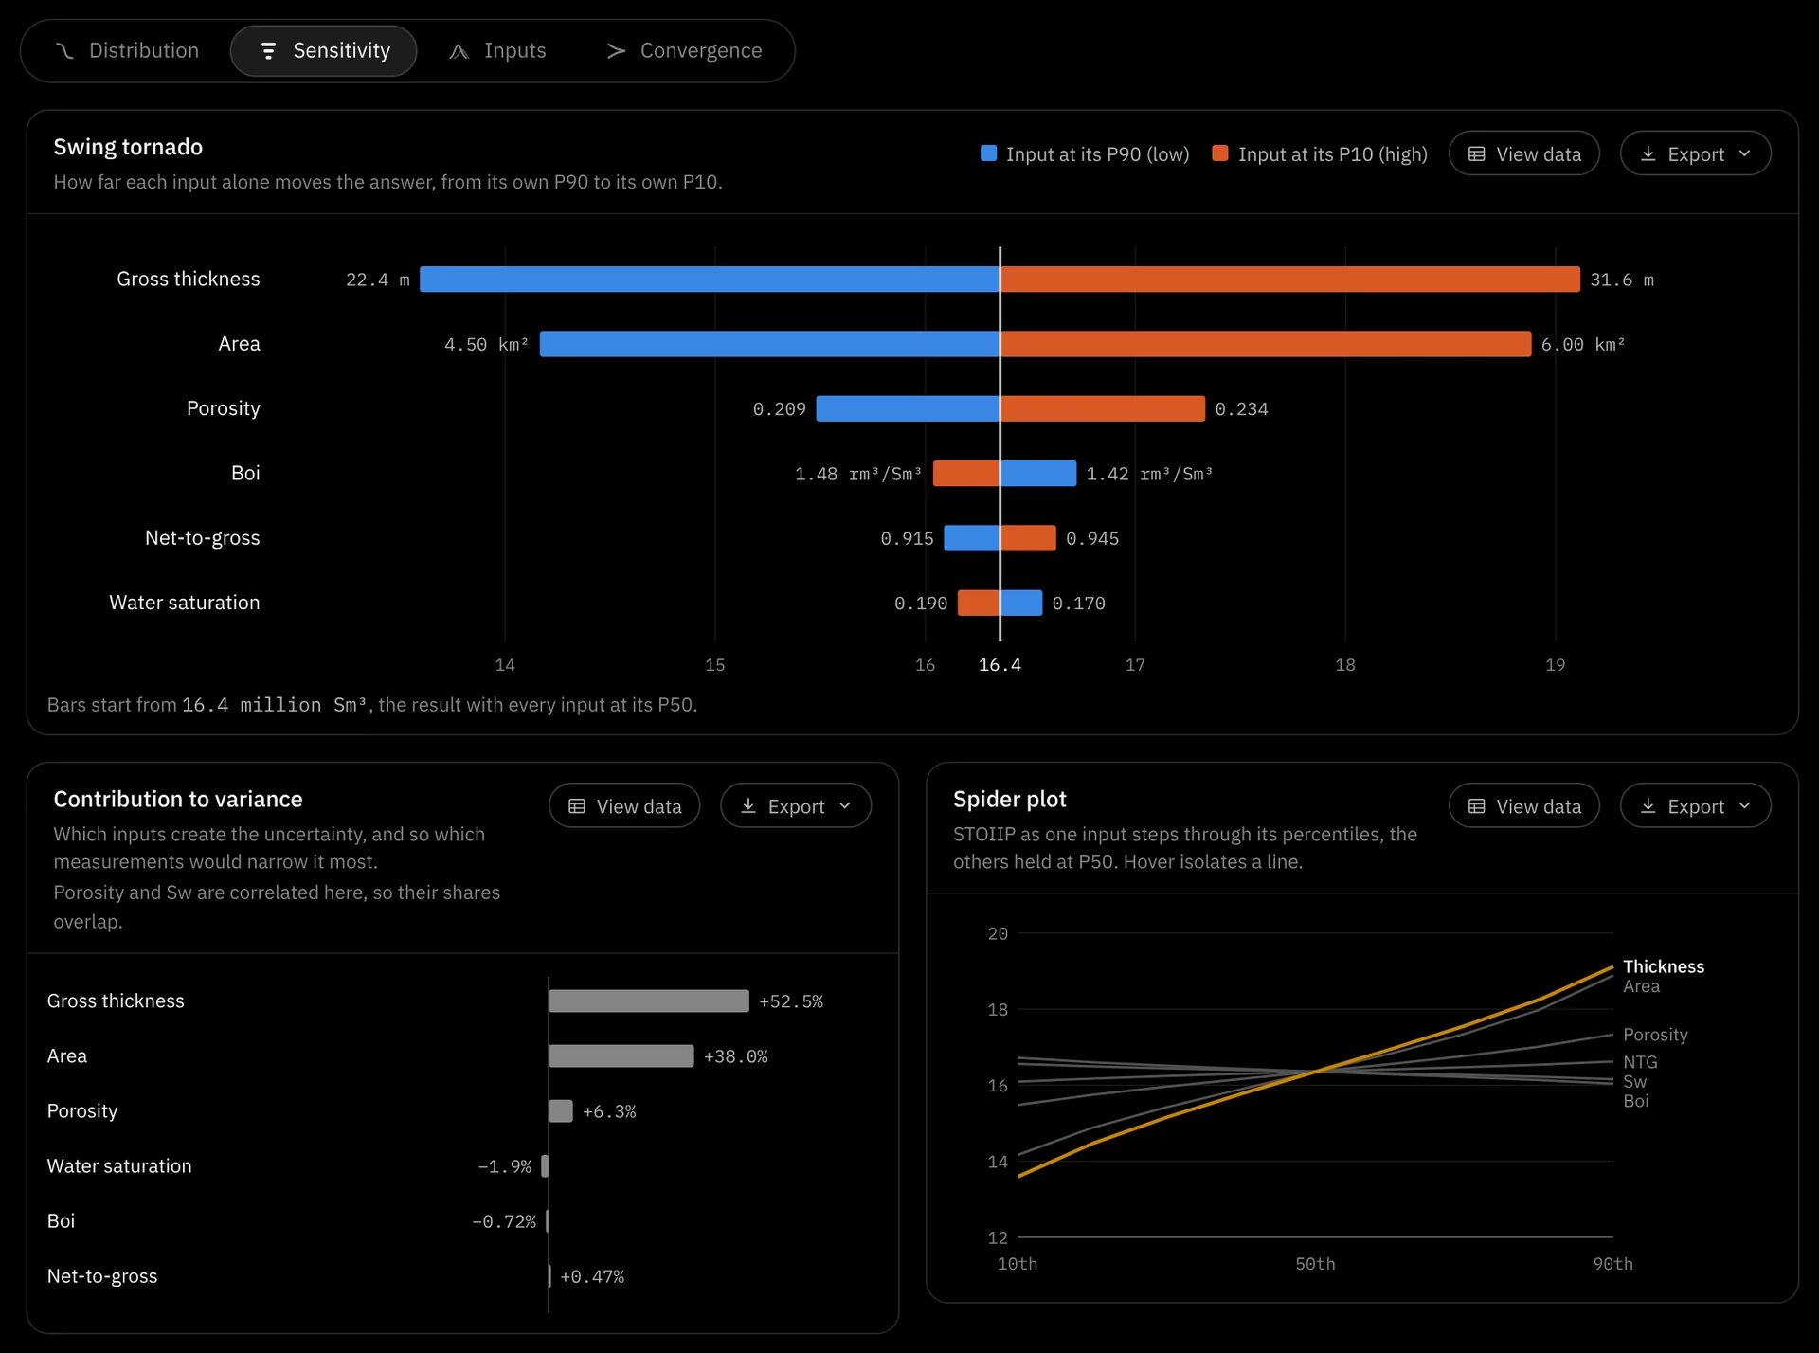Open the Inputs tab
This screenshot has width=1819, height=1353.
coord(497,50)
